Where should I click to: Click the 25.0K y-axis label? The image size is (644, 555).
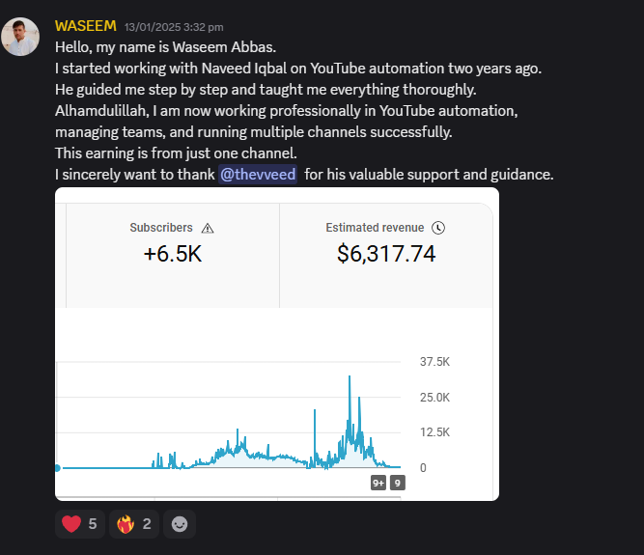434,398
